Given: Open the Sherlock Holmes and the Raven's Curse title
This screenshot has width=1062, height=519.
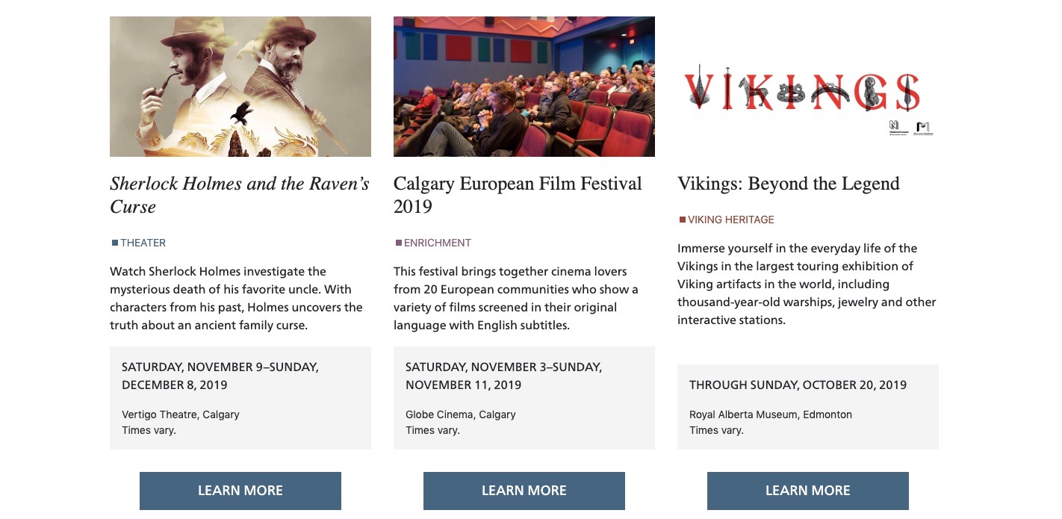Looking at the screenshot, I should pyautogui.click(x=240, y=195).
